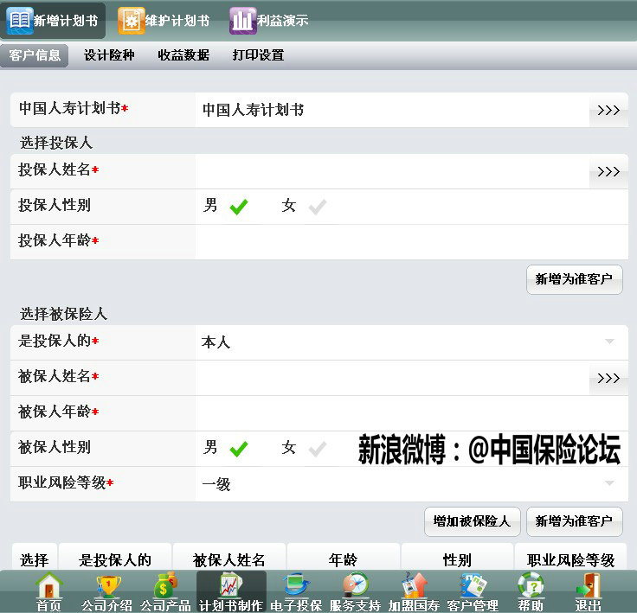Image resolution: width=637 pixels, height=613 pixels.
Task: Select 男 checkmark for 被保人性别
Action: [239, 449]
